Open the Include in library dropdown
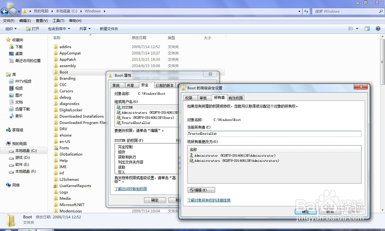Viewport: 385px width, 231px height. (x=59, y=29)
